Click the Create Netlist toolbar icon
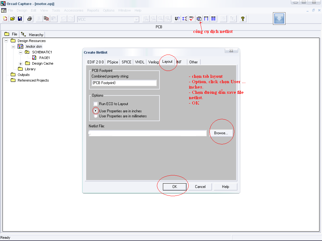Image resolution: width=322 pixels, height=241 pixels. click(x=199, y=19)
